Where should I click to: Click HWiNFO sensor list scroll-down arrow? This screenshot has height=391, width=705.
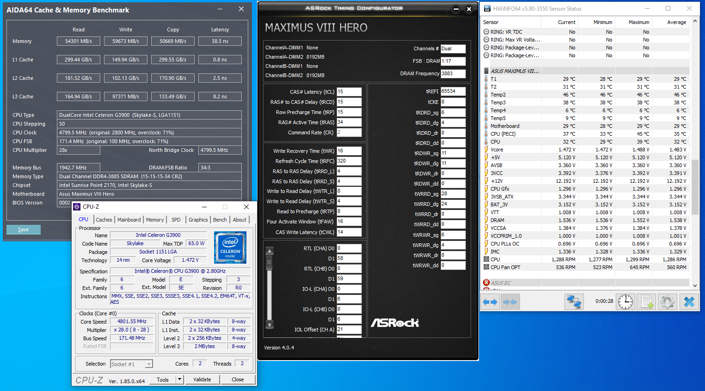(x=695, y=286)
